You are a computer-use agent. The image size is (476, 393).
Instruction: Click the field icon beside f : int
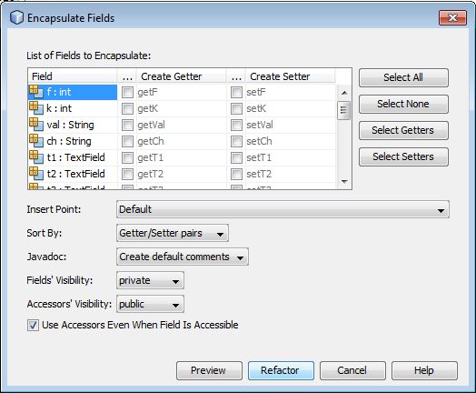36,92
